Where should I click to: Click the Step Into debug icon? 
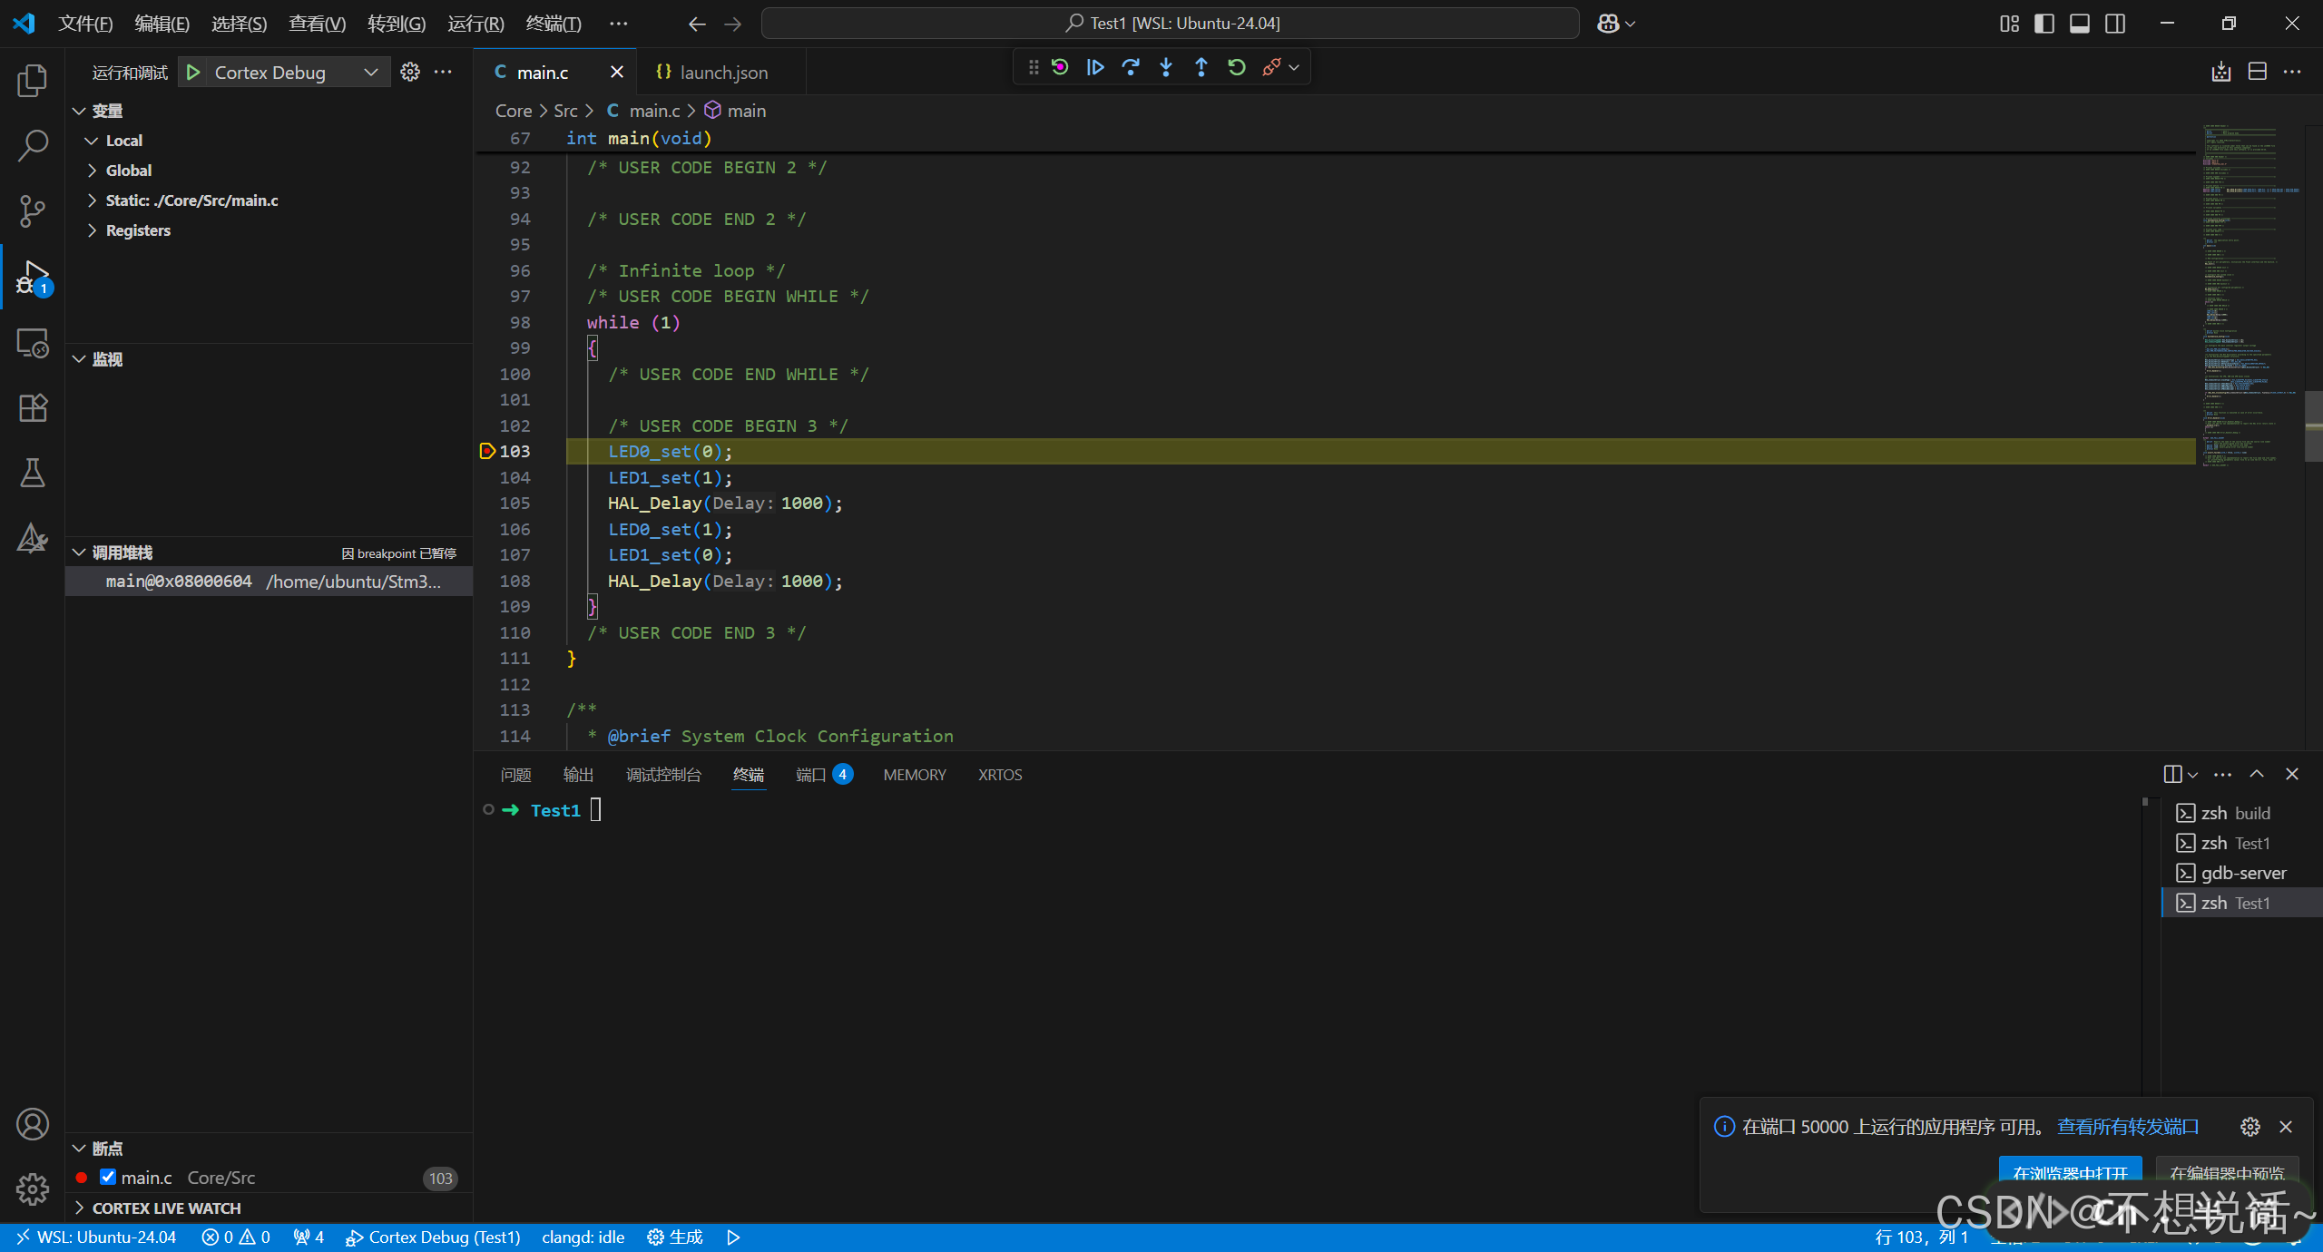(1165, 66)
